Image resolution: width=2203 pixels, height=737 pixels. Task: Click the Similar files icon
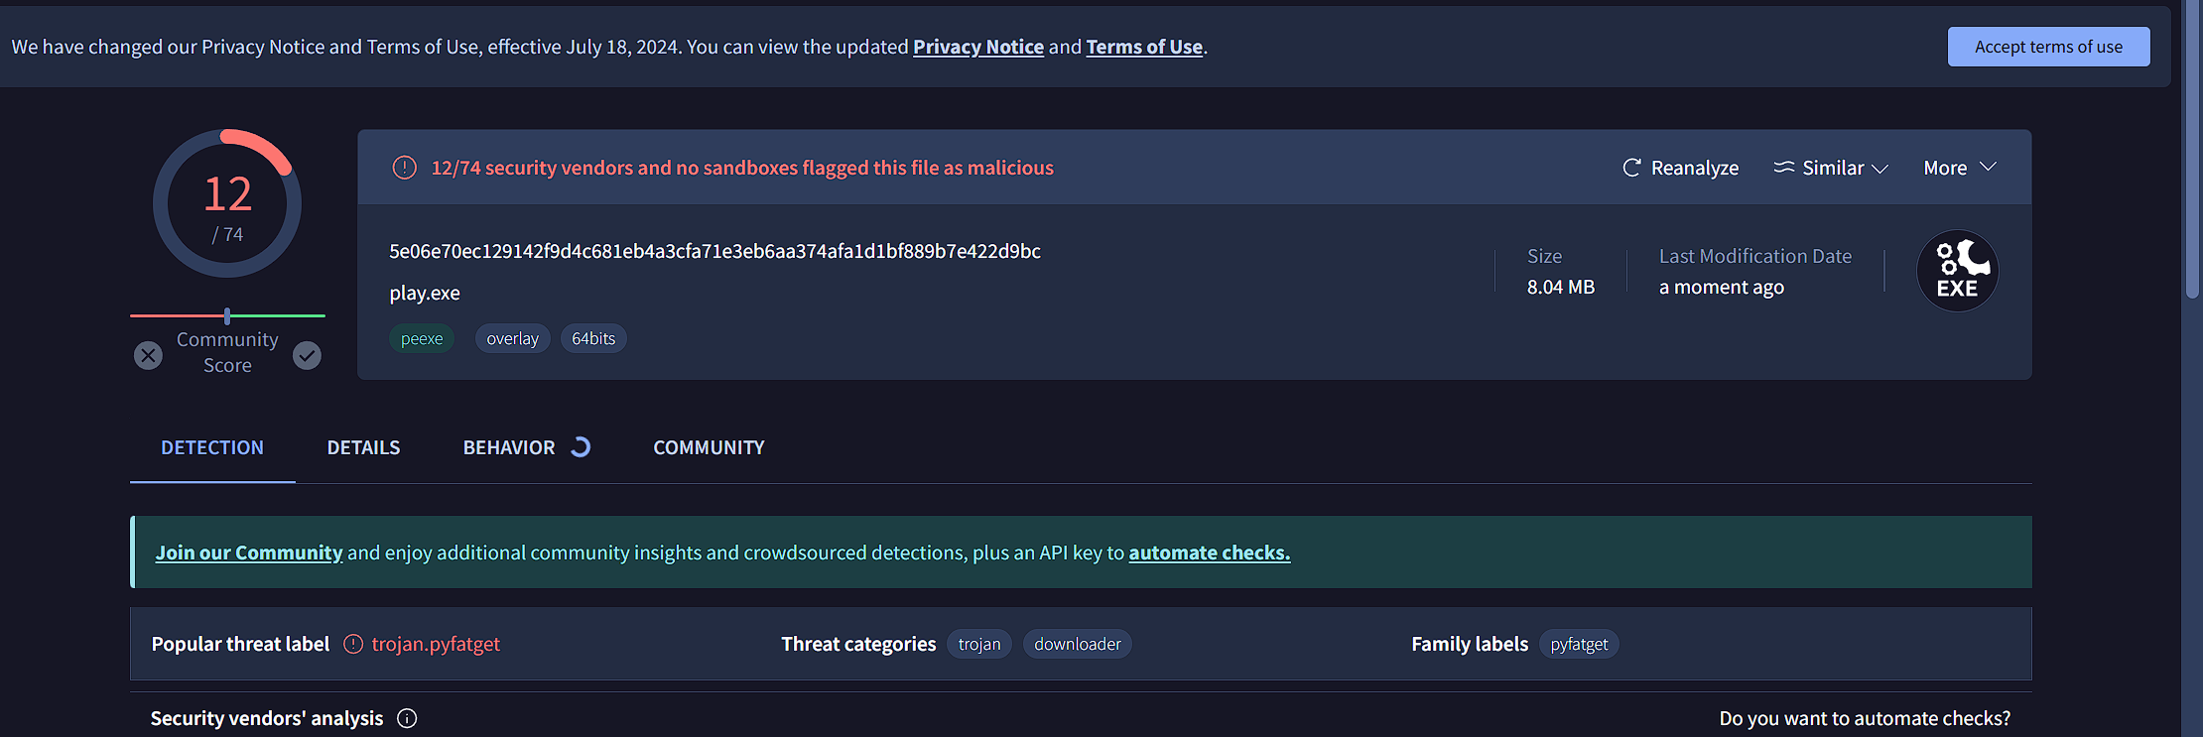[1784, 167]
